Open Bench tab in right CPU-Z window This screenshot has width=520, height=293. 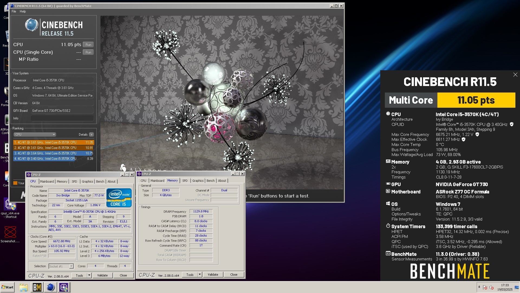(210, 181)
